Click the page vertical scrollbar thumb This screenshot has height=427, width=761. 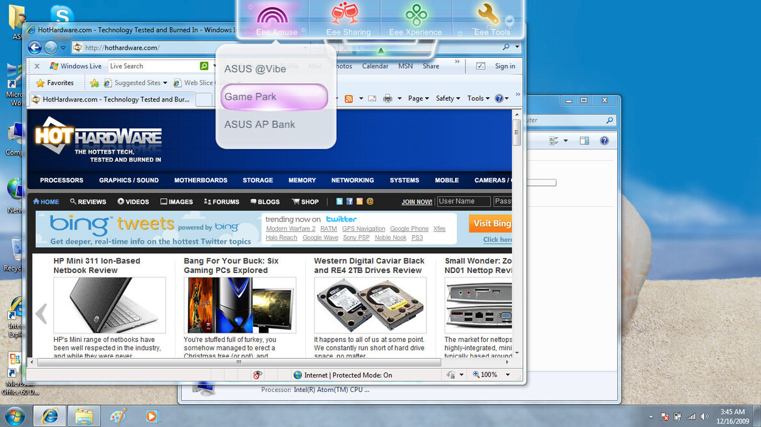(517, 133)
